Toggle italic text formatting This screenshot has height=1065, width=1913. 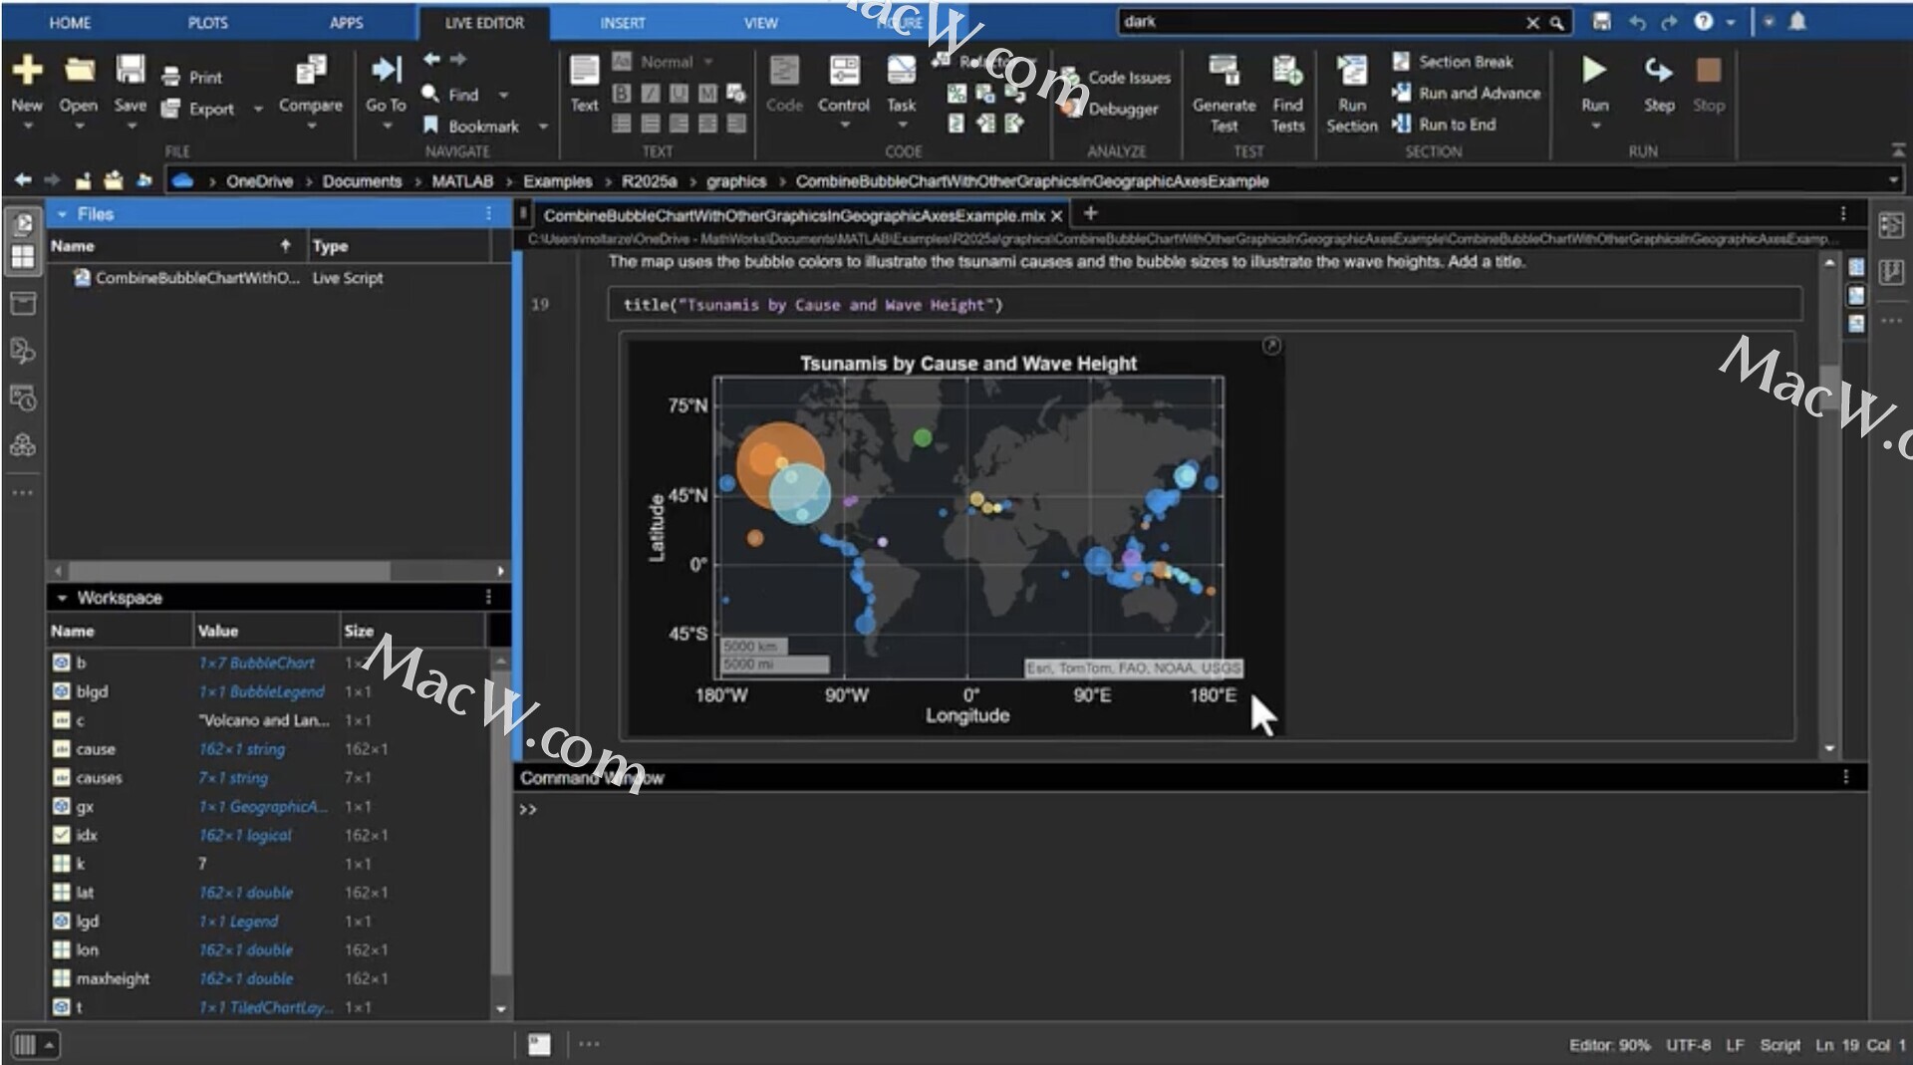651,94
